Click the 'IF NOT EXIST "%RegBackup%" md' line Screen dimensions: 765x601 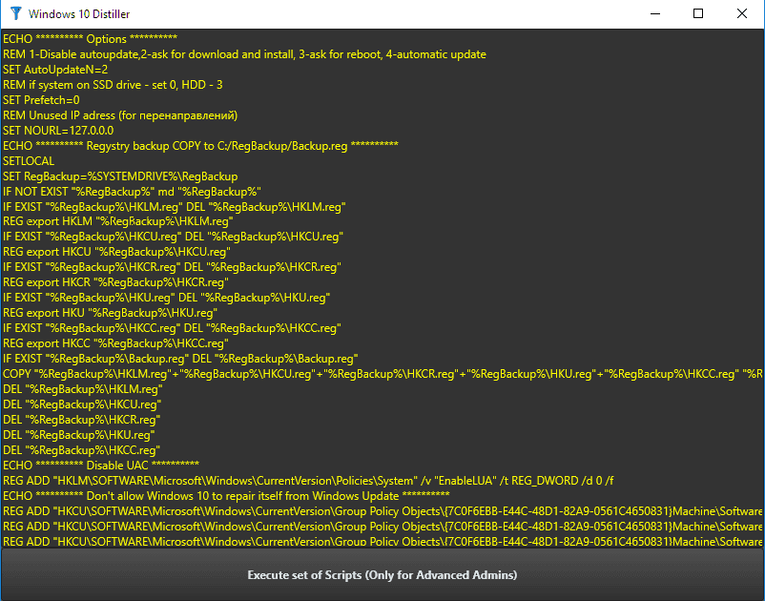[x=132, y=192]
